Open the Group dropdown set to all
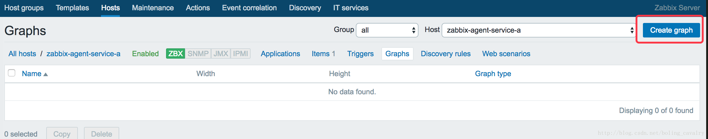 (x=387, y=30)
